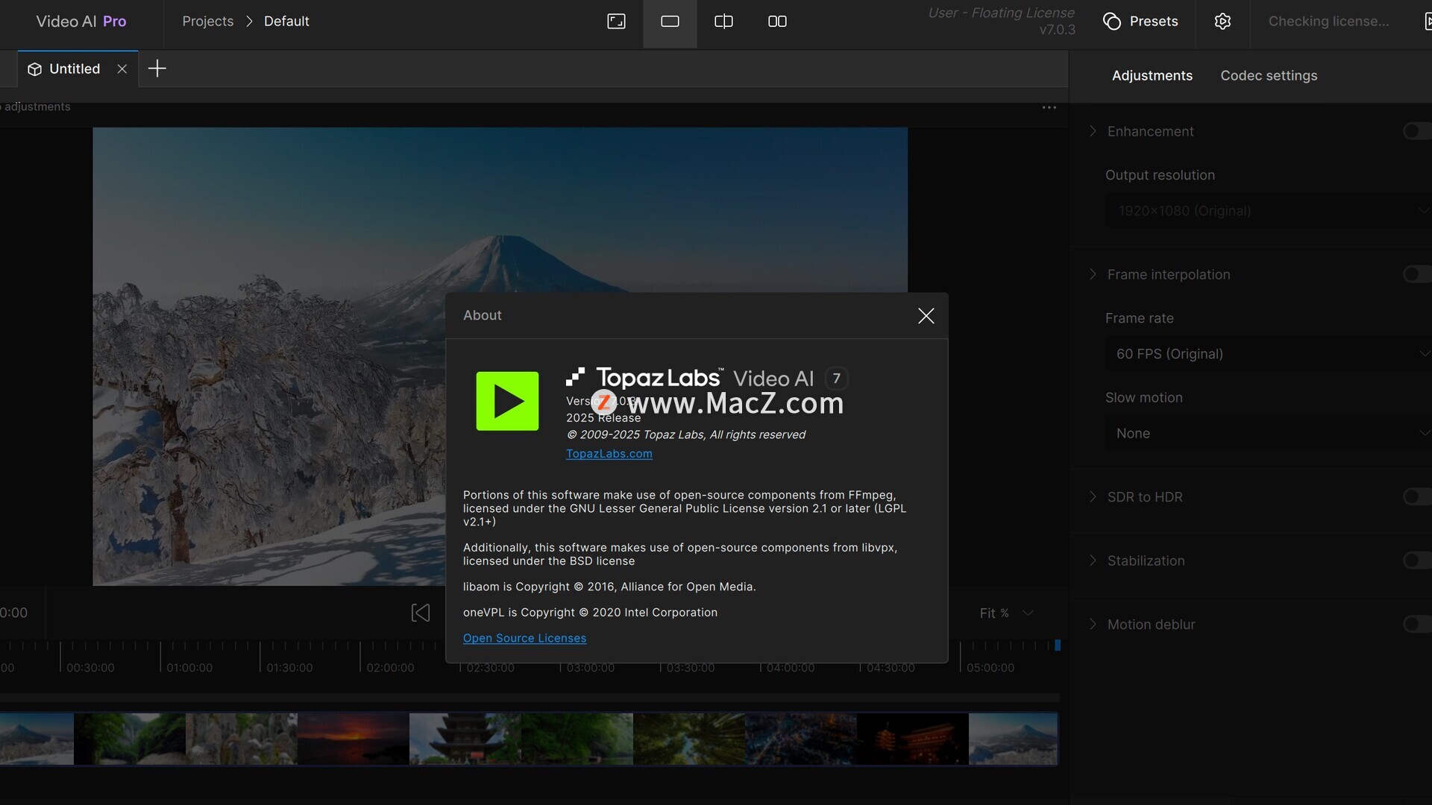
Task: Expand the Frame interpolation section
Action: point(1093,274)
